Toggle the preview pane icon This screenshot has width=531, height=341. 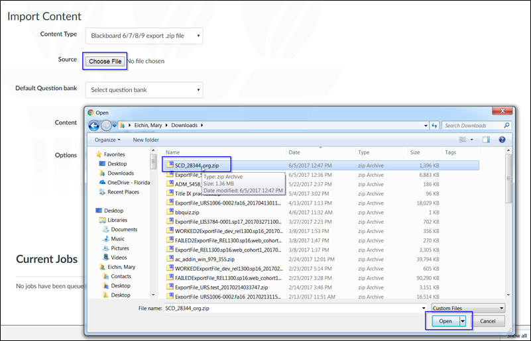[486, 139]
